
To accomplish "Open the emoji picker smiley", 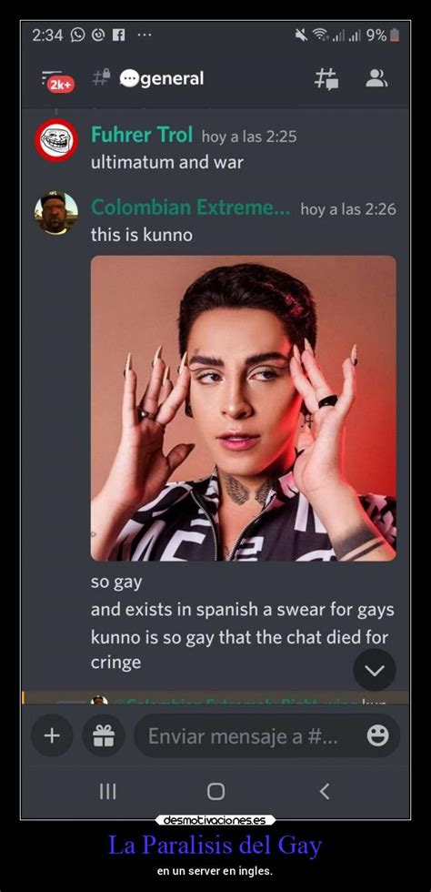I will pos(377,736).
